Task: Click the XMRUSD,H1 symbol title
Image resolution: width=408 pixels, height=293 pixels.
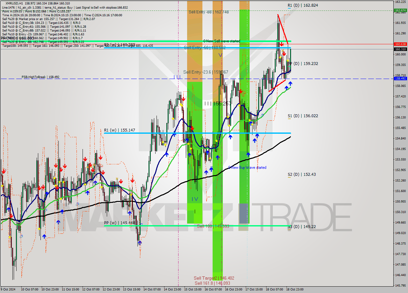Action: tap(15, 3)
